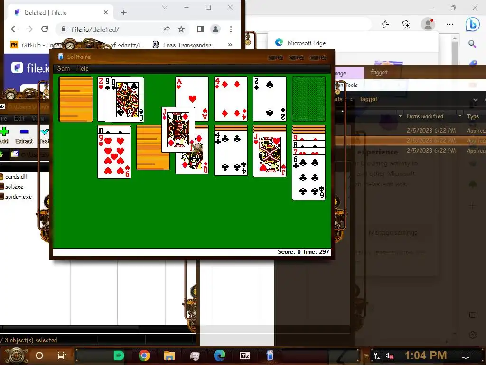Click Manage settings button in Edge
This screenshot has height=365, width=486.
point(393,233)
